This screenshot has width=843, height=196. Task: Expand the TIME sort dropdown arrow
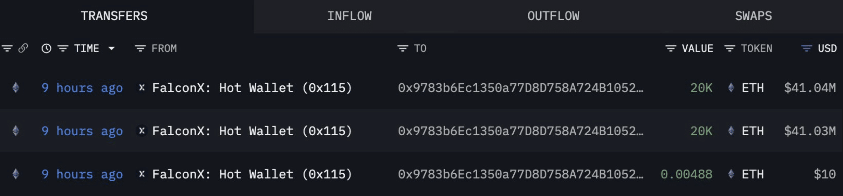[111, 48]
